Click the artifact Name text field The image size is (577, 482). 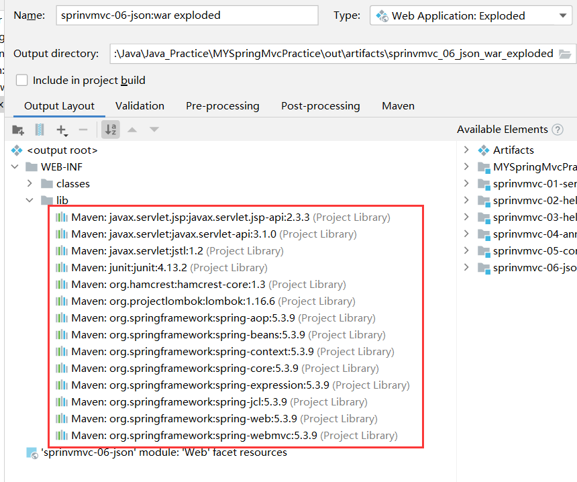pos(187,15)
